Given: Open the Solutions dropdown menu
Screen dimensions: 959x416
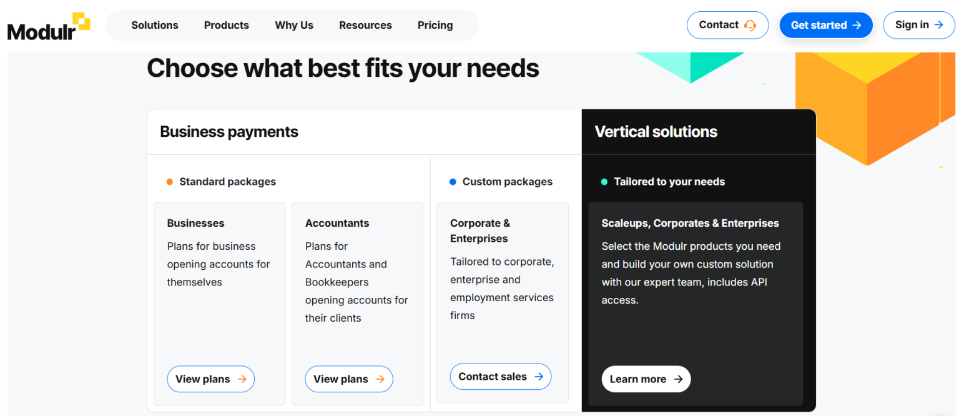Looking at the screenshot, I should (x=154, y=25).
